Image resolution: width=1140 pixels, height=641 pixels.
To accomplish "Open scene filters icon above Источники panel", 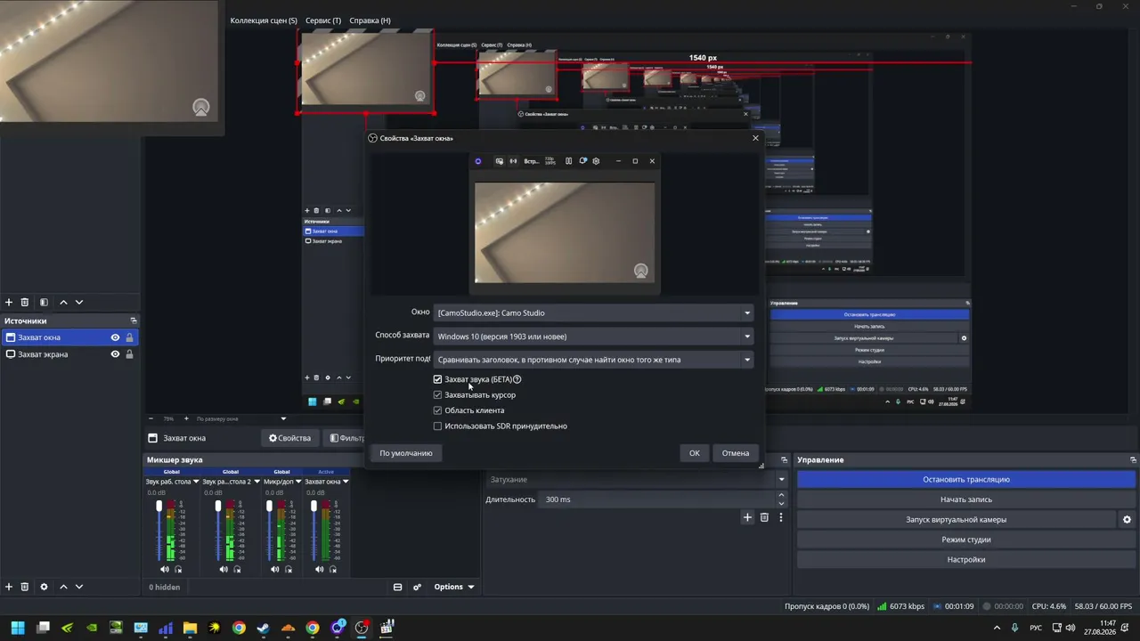I will (44, 303).
